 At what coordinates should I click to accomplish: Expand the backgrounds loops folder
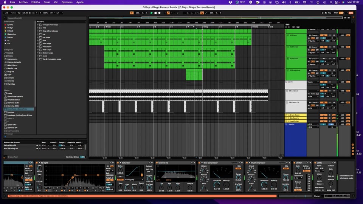pos(38,25)
